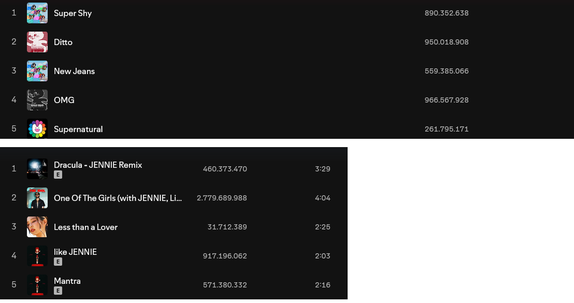Click the Dracula - JENNIE Remix cover art
574x303 pixels.
pos(37,169)
